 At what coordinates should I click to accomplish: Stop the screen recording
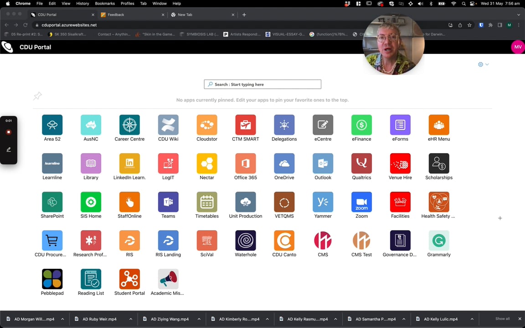[9, 132]
